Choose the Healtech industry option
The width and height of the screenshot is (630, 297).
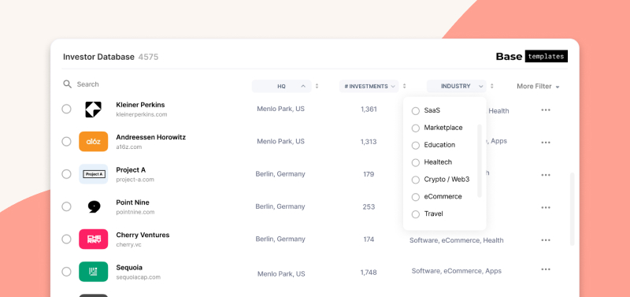point(432,162)
